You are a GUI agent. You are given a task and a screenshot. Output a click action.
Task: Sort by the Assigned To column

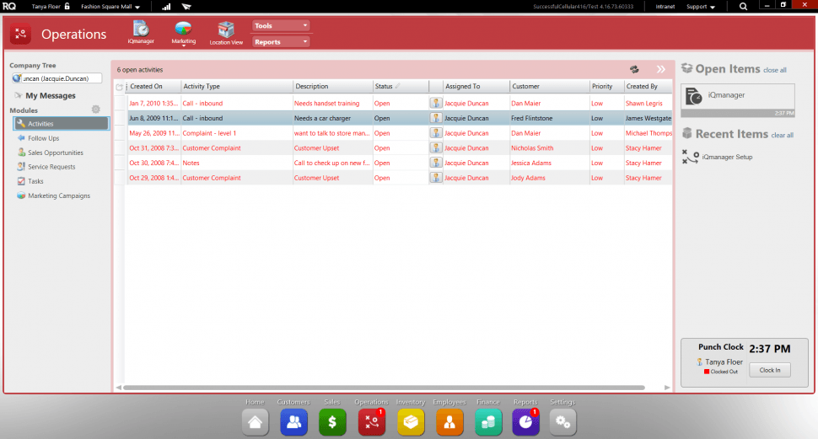(476, 87)
